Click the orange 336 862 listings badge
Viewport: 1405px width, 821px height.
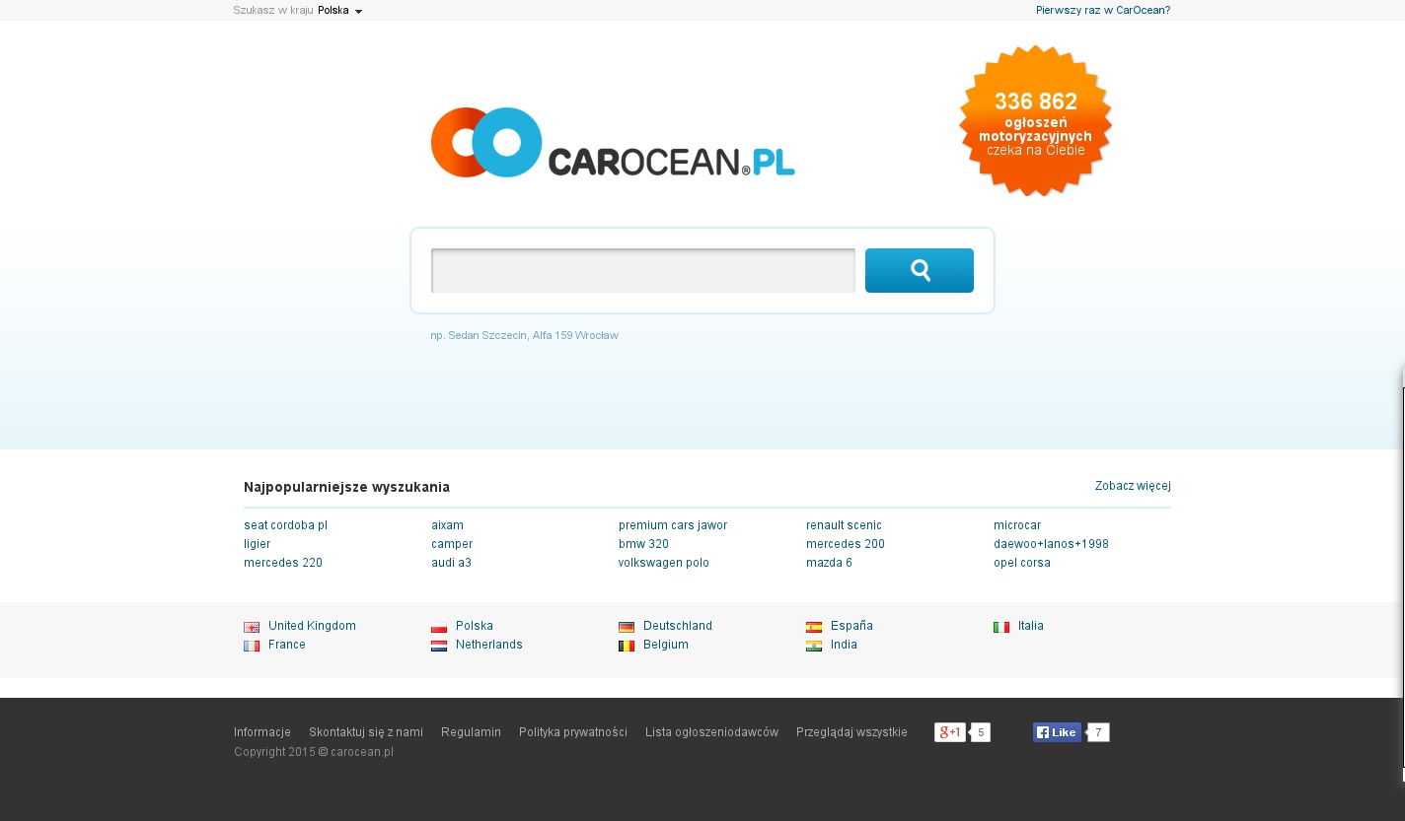pyautogui.click(x=1035, y=120)
